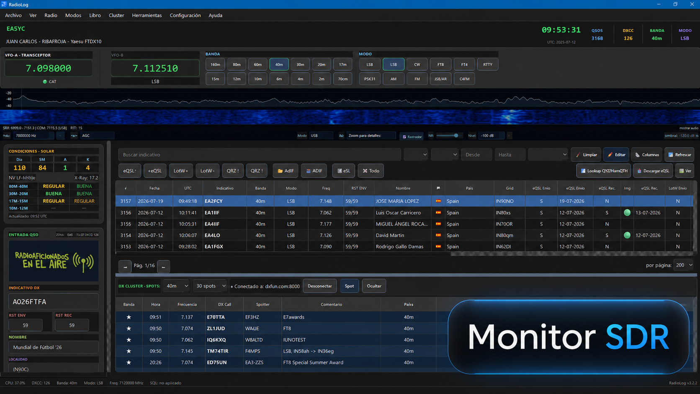Click the Lookup QYZ/HamQTH icon button
The height and width of the screenshot is (394, 700).
[604, 171]
